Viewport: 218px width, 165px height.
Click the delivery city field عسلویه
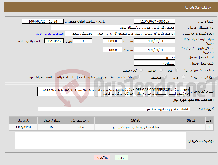[154, 63]
